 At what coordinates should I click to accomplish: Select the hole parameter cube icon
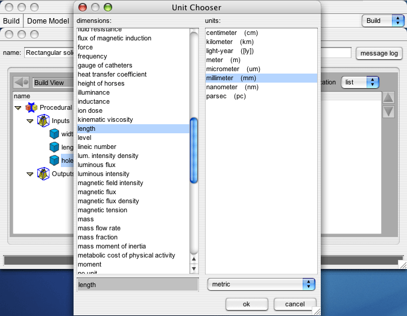click(54, 160)
